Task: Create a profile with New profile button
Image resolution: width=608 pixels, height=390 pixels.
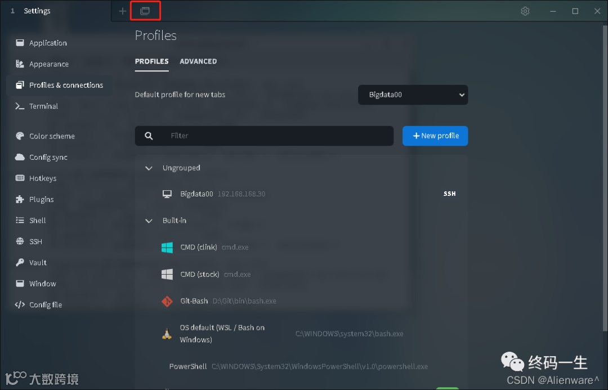Action: (x=435, y=136)
